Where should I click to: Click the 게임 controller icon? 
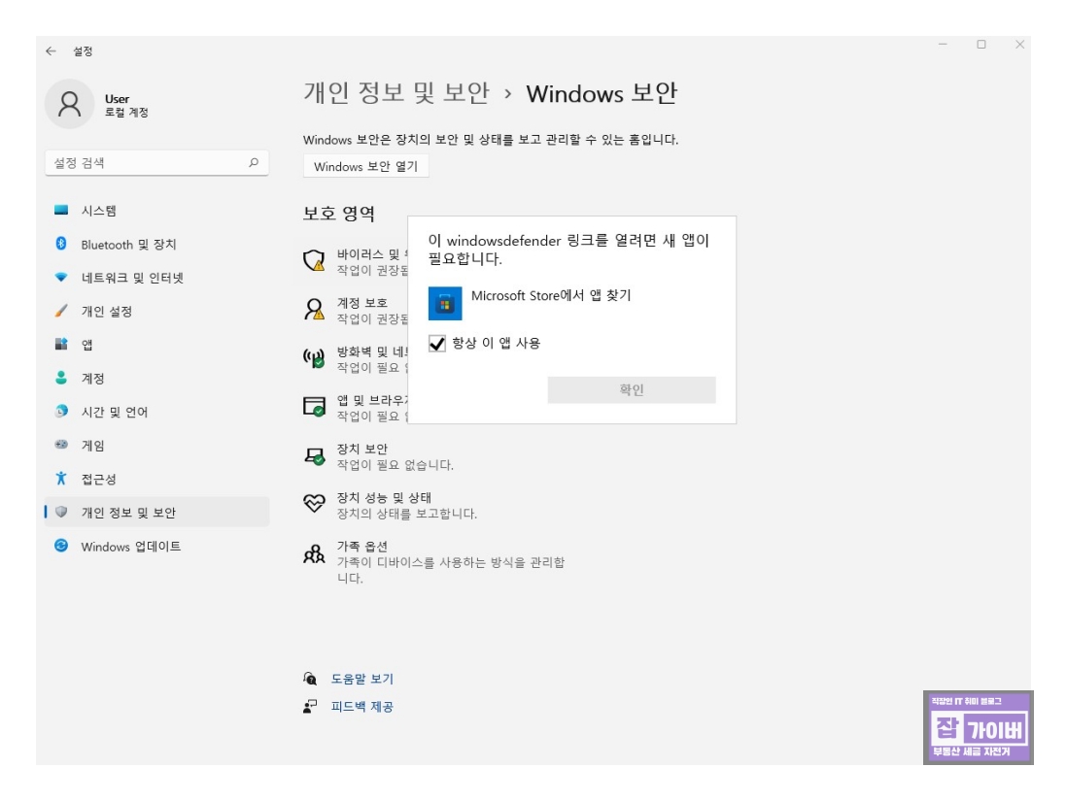pyautogui.click(x=61, y=445)
